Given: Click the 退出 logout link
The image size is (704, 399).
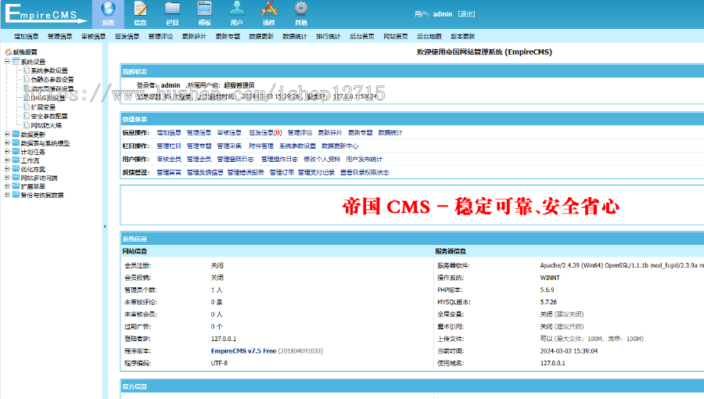Looking at the screenshot, I should 466,14.
